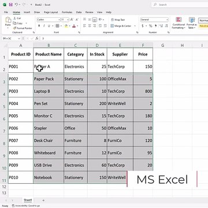Switch to the Draw tab

point(37,12)
